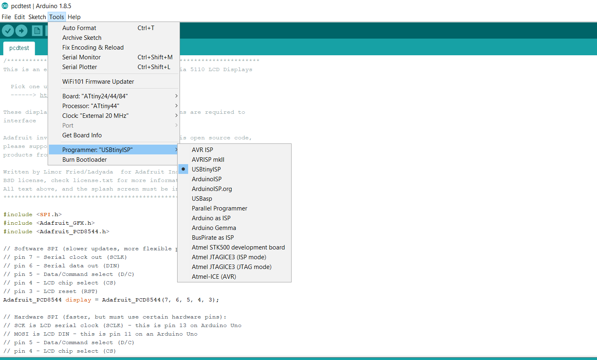The width and height of the screenshot is (597, 360).
Task: Click the "#include <SPI.h>" code line
Action: [33, 215]
